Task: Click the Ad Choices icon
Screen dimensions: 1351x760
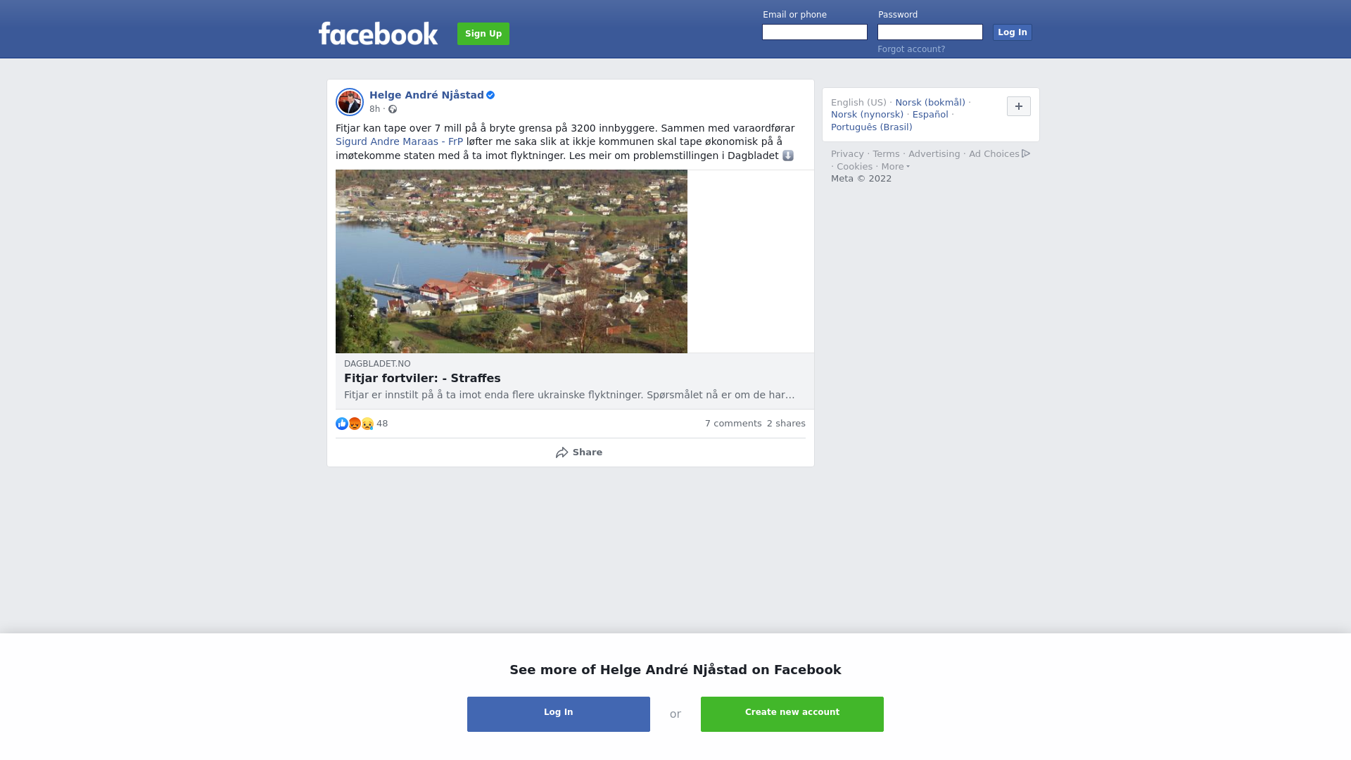Action: point(1026,153)
